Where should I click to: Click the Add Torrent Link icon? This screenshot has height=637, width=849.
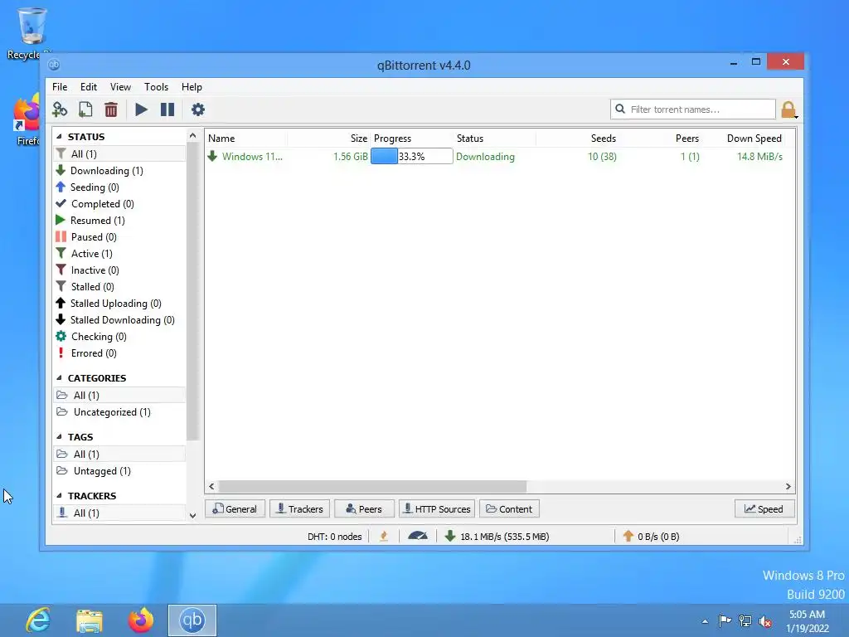click(x=60, y=109)
